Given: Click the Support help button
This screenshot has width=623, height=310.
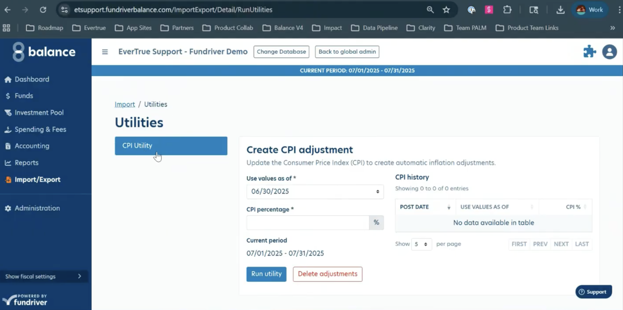Looking at the screenshot, I should tap(593, 292).
